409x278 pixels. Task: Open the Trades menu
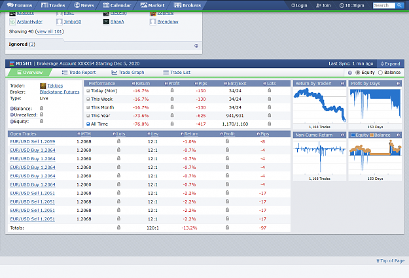point(53,5)
